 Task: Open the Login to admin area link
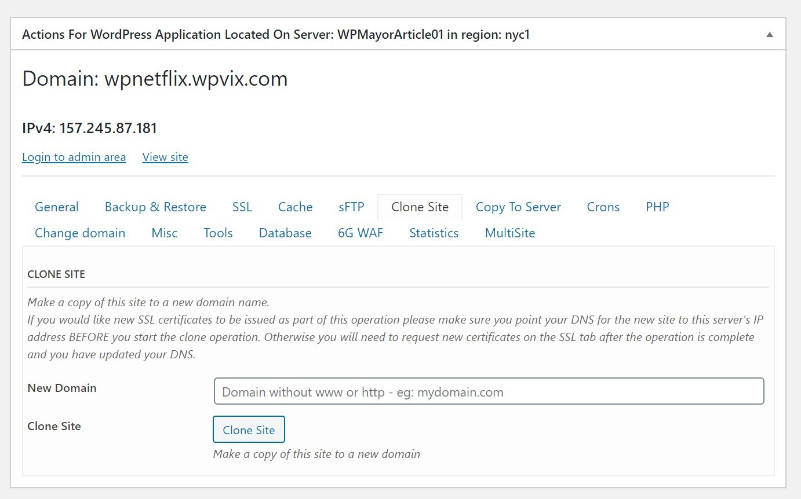coord(74,157)
